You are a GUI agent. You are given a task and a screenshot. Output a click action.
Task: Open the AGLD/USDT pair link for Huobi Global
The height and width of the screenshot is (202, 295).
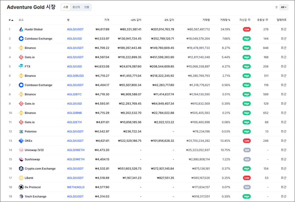[75, 29]
